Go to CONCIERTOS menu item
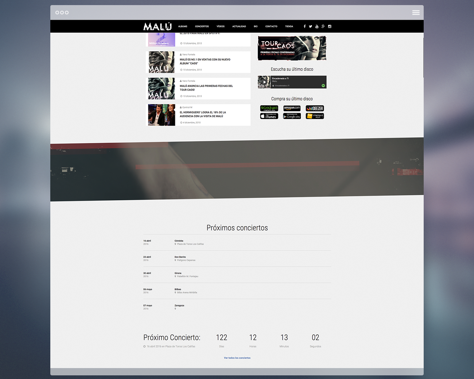Screen dimensions: 474x379 coord(202,26)
